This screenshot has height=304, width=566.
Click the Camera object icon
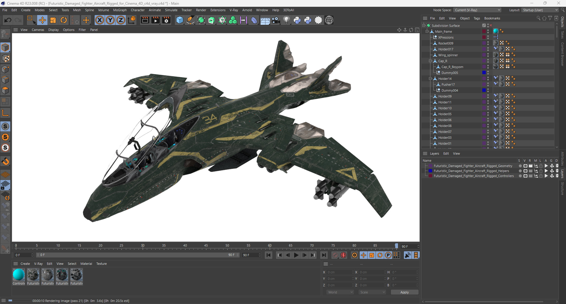point(276,20)
